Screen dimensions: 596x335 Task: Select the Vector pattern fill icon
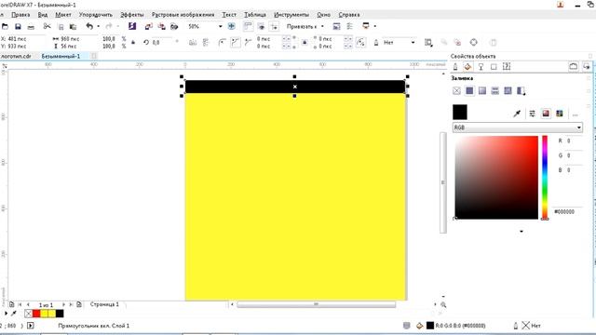click(494, 91)
